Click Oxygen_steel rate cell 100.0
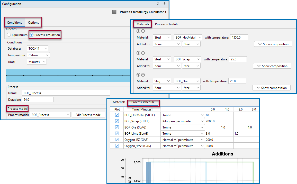Image resolution: width=297 pixels, height=184 pixels. pyautogui.click(x=212, y=146)
